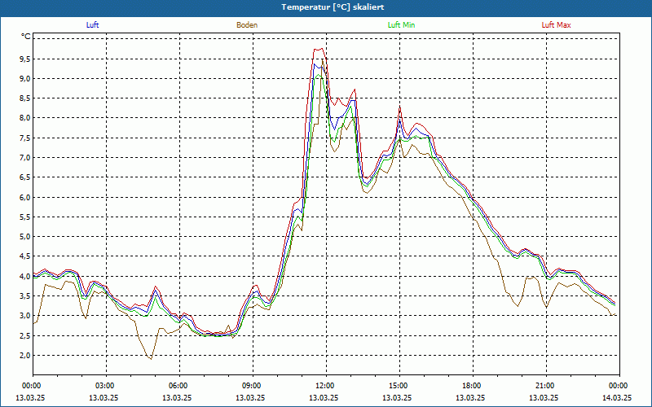Viewport: 652px width, 407px height.
Task: Click the 6,0 y-axis value
Action: tap(25, 197)
